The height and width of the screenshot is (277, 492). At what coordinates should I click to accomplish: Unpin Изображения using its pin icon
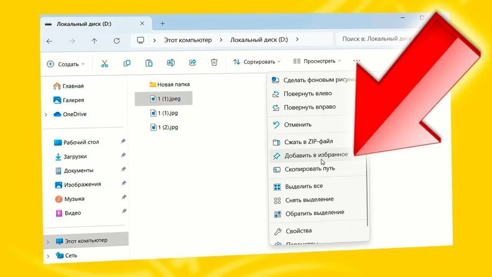123,183
